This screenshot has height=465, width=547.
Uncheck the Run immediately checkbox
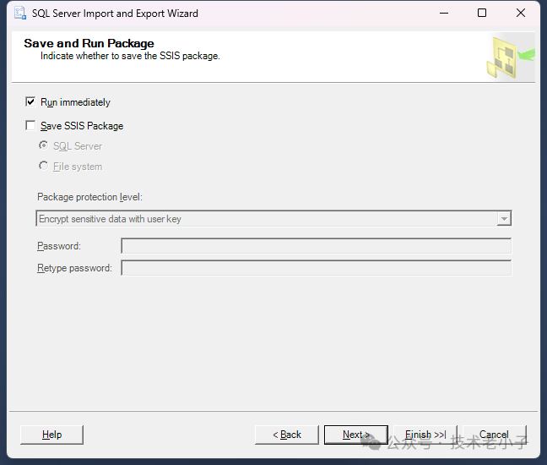(x=30, y=101)
